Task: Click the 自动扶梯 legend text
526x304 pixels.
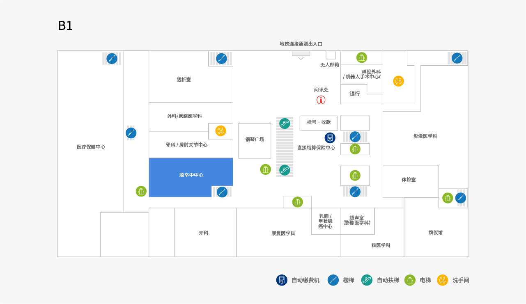Action: tap(388, 280)
